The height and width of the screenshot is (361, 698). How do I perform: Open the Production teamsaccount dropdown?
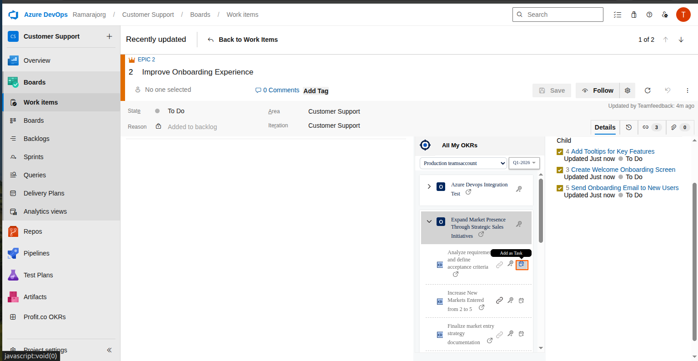tap(463, 163)
